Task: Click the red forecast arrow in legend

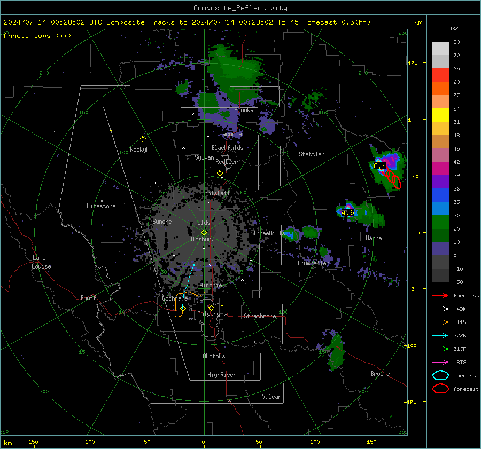Action: tap(440, 295)
